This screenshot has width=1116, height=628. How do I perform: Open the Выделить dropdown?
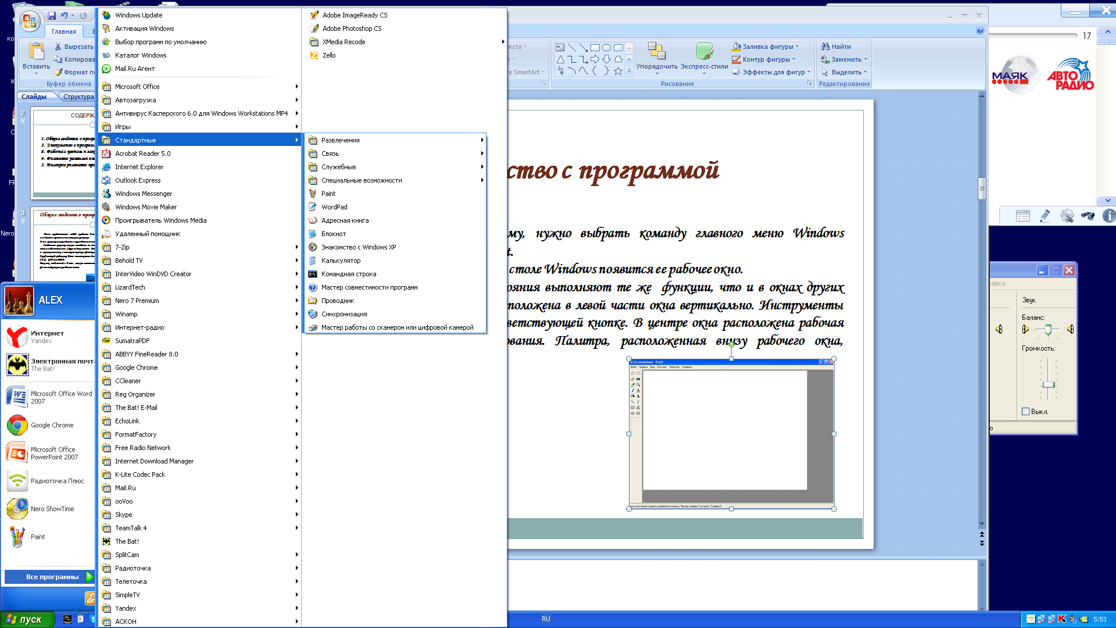pyautogui.click(x=844, y=72)
